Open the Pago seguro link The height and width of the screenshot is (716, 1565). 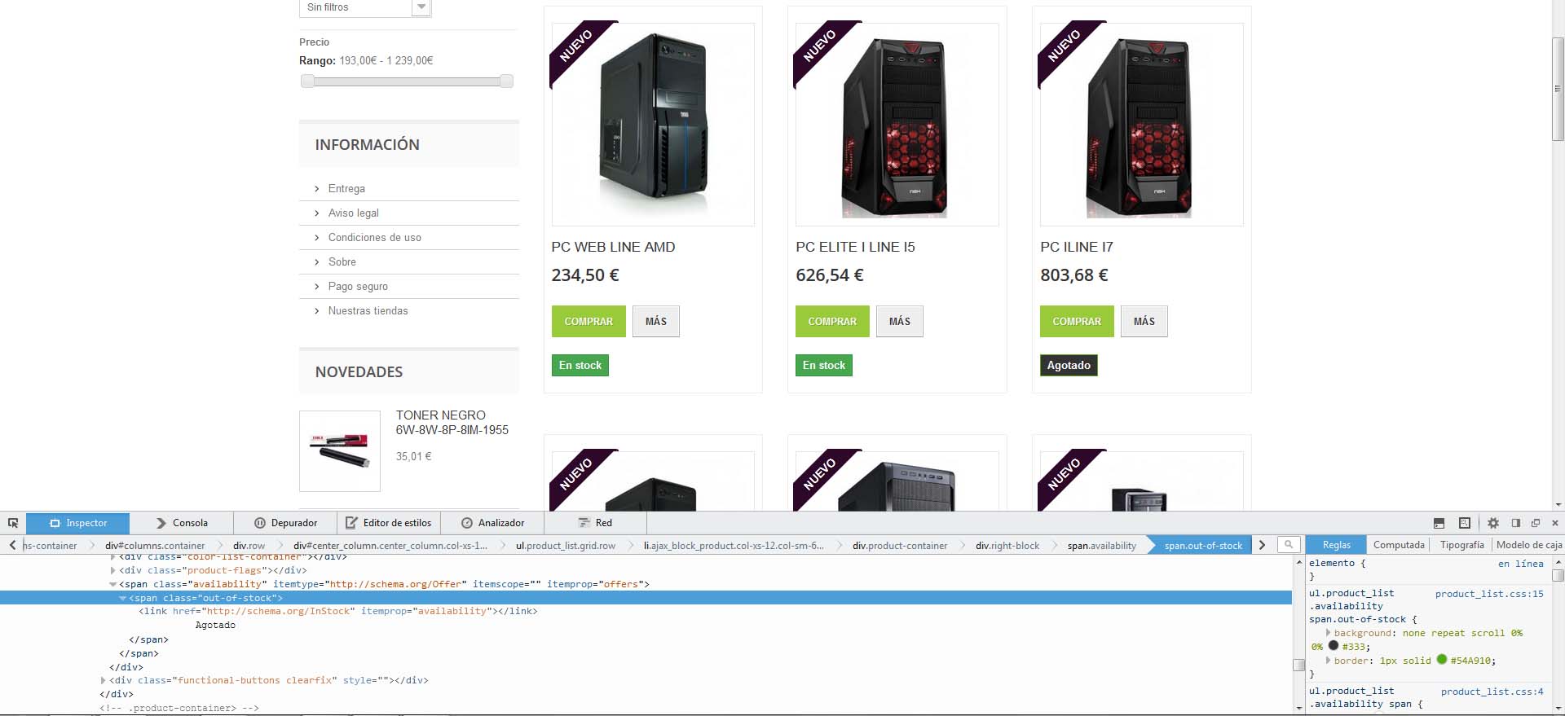pyautogui.click(x=358, y=286)
